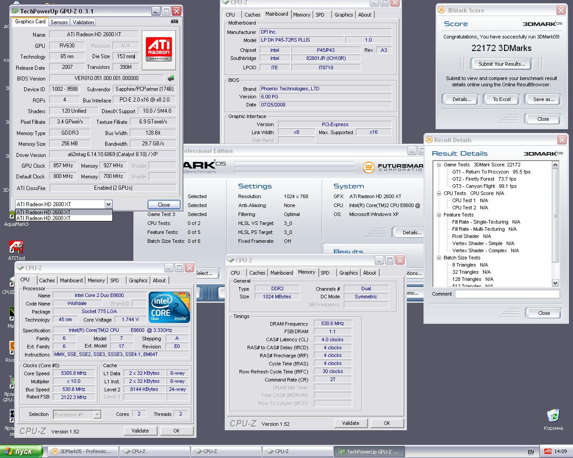The image size is (573, 458).
Task: Switch to the Sensors tab in GPU-Z
Action: [59, 22]
